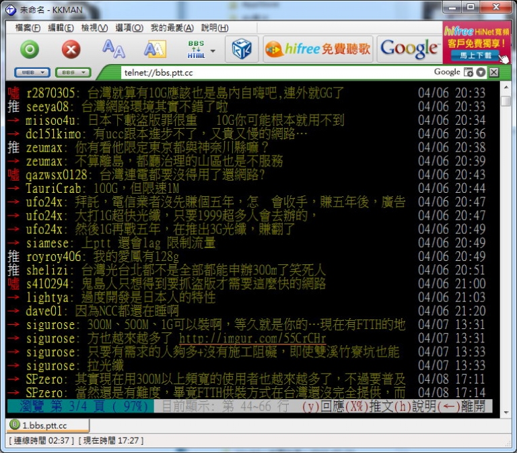Open the 檔案(F) menu
517x453 pixels.
pyautogui.click(x=28, y=28)
